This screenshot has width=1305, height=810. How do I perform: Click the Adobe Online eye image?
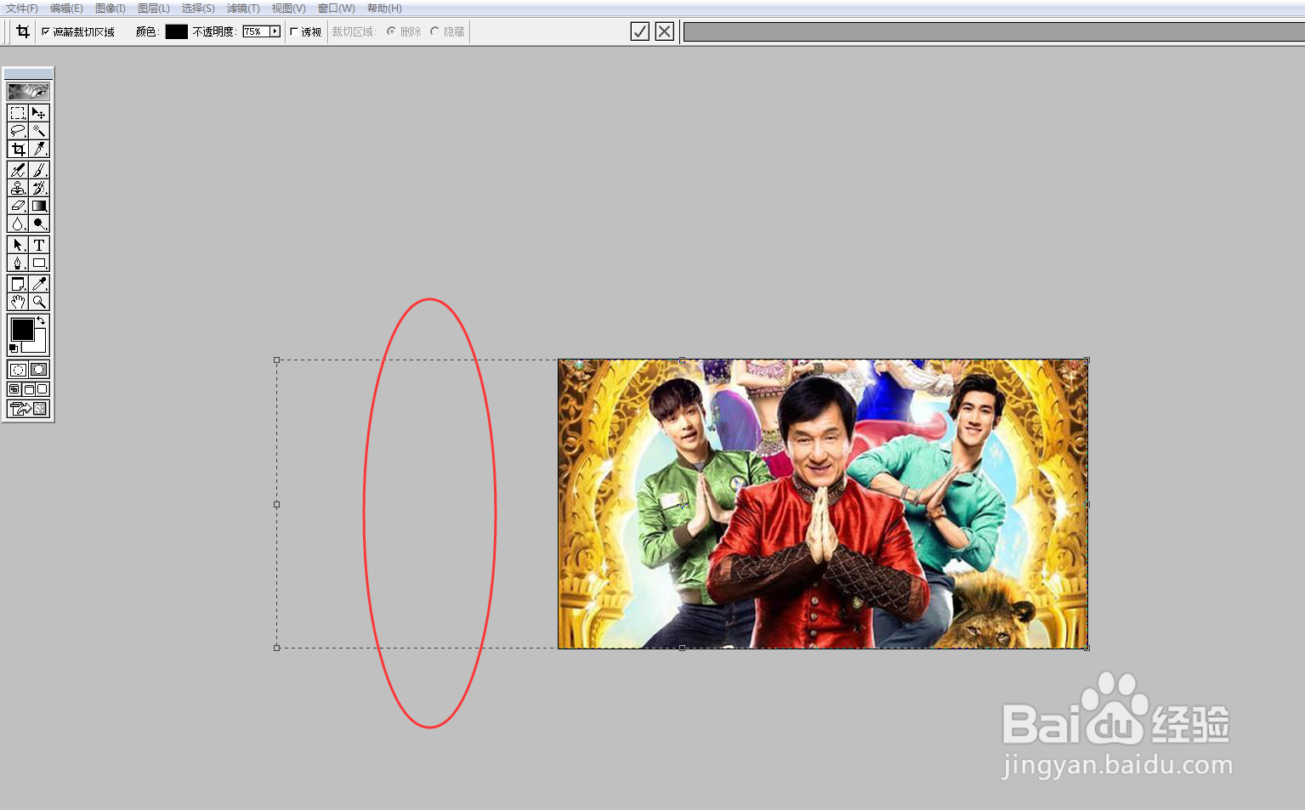[x=28, y=91]
